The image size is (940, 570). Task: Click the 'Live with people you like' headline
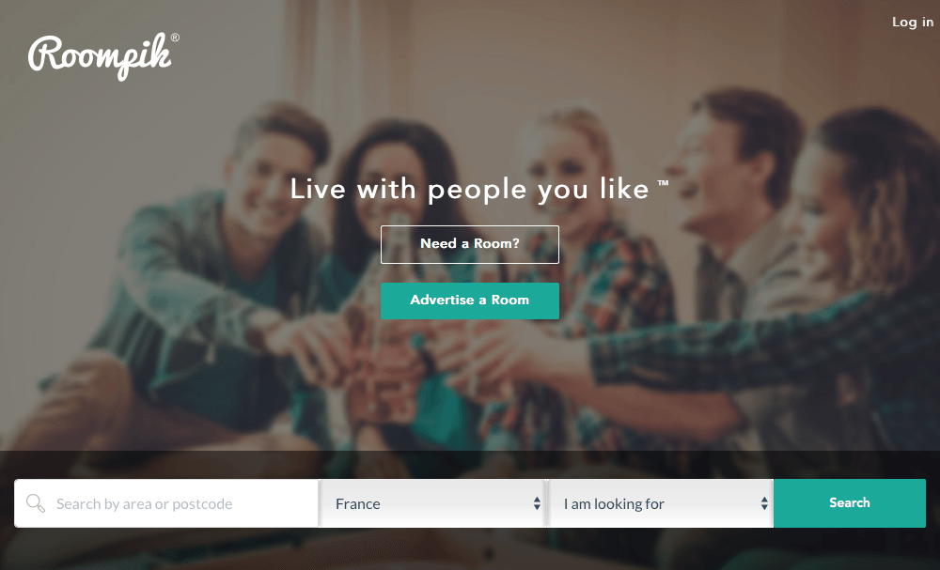point(469,189)
